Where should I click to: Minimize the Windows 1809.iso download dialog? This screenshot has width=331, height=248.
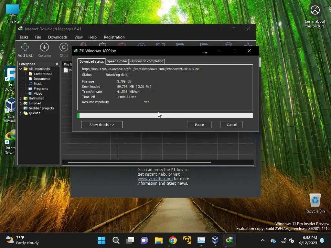[x=220, y=51]
